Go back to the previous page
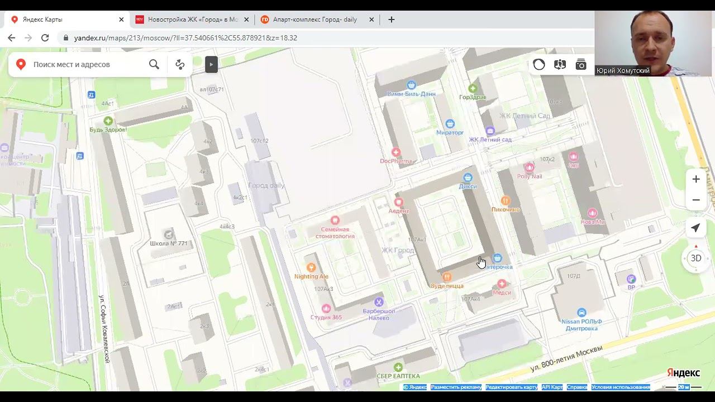This screenshot has width=715, height=402. pos(12,38)
